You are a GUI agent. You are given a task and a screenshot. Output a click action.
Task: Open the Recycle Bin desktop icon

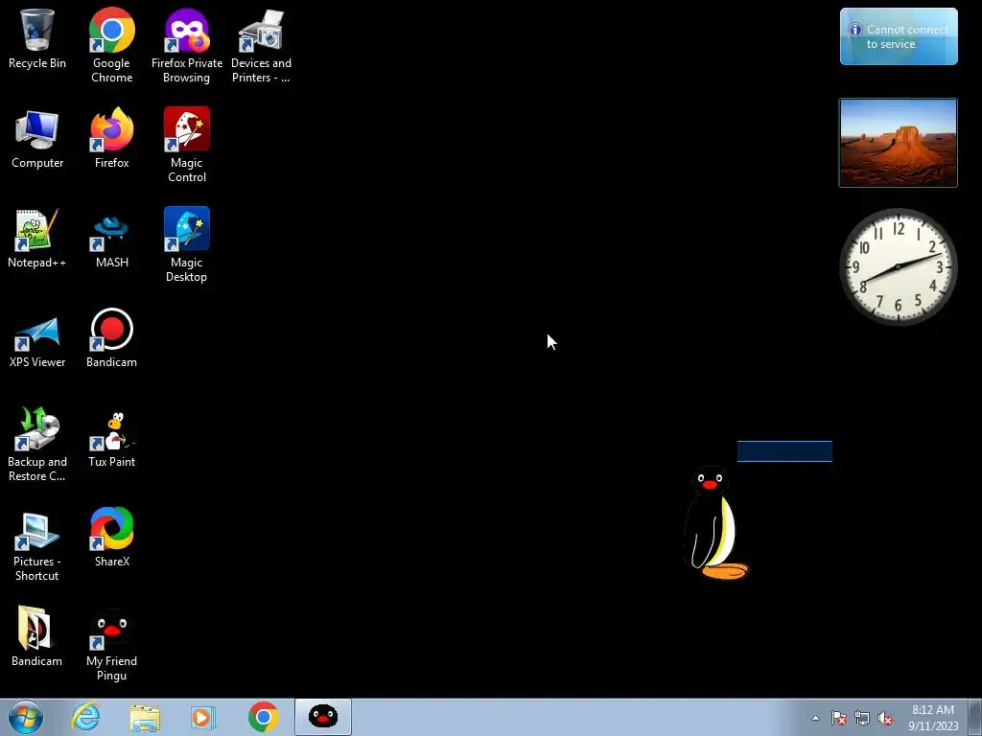[x=37, y=38]
